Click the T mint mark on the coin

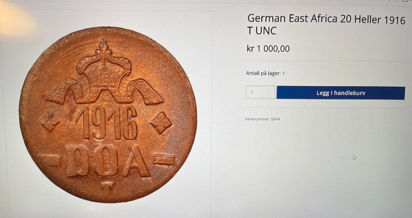pos(107,188)
